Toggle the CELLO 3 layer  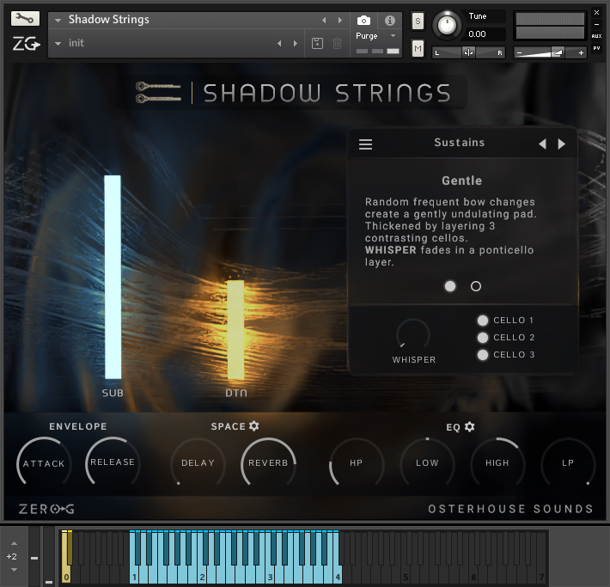coord(483,355)
